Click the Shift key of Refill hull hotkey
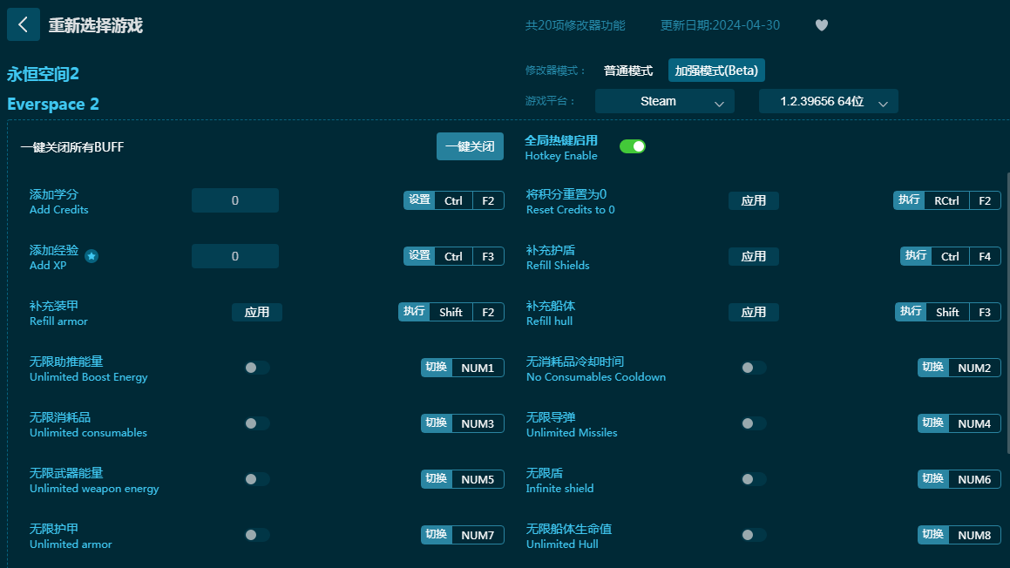This screenshot has height=568, width=1010. click(x=947, y=313)
